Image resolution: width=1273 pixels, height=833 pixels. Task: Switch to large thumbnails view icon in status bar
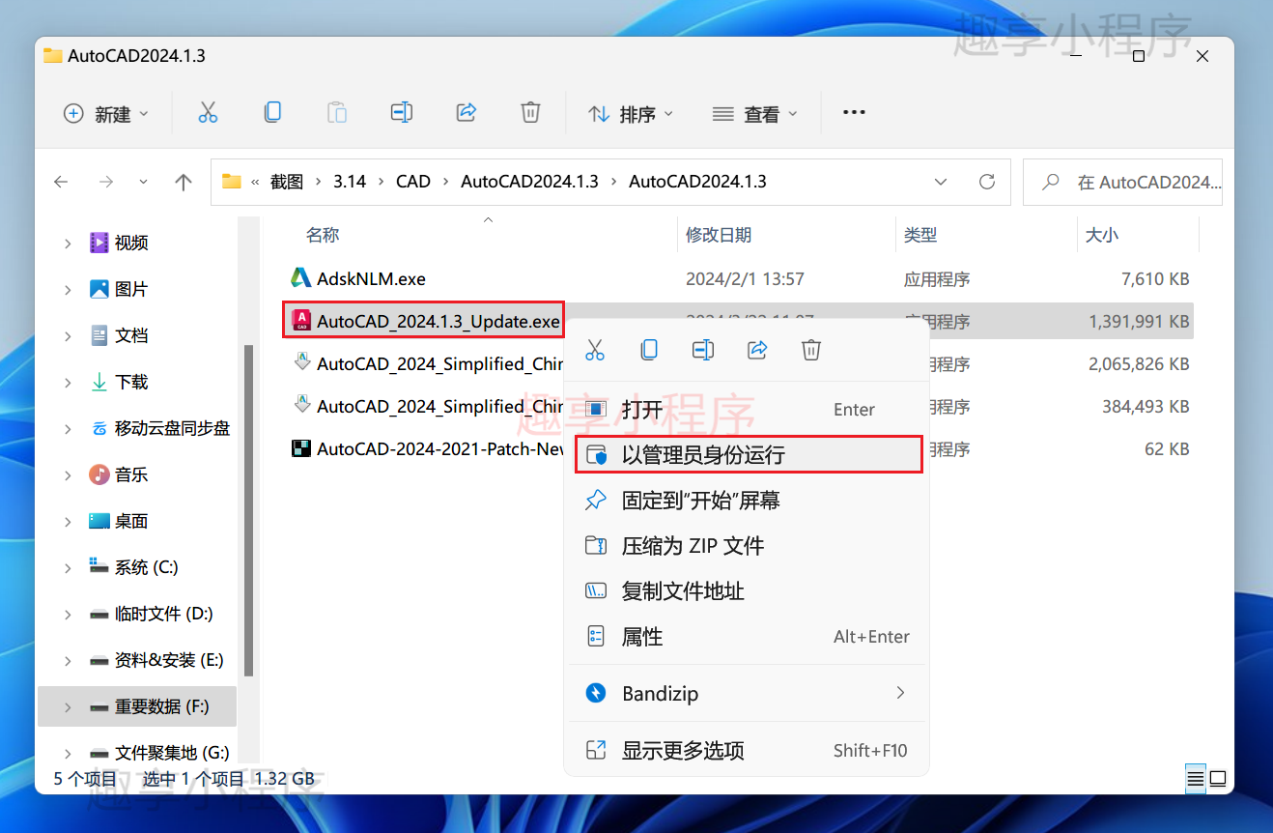pyautogui.click(x=1218, y=778)
